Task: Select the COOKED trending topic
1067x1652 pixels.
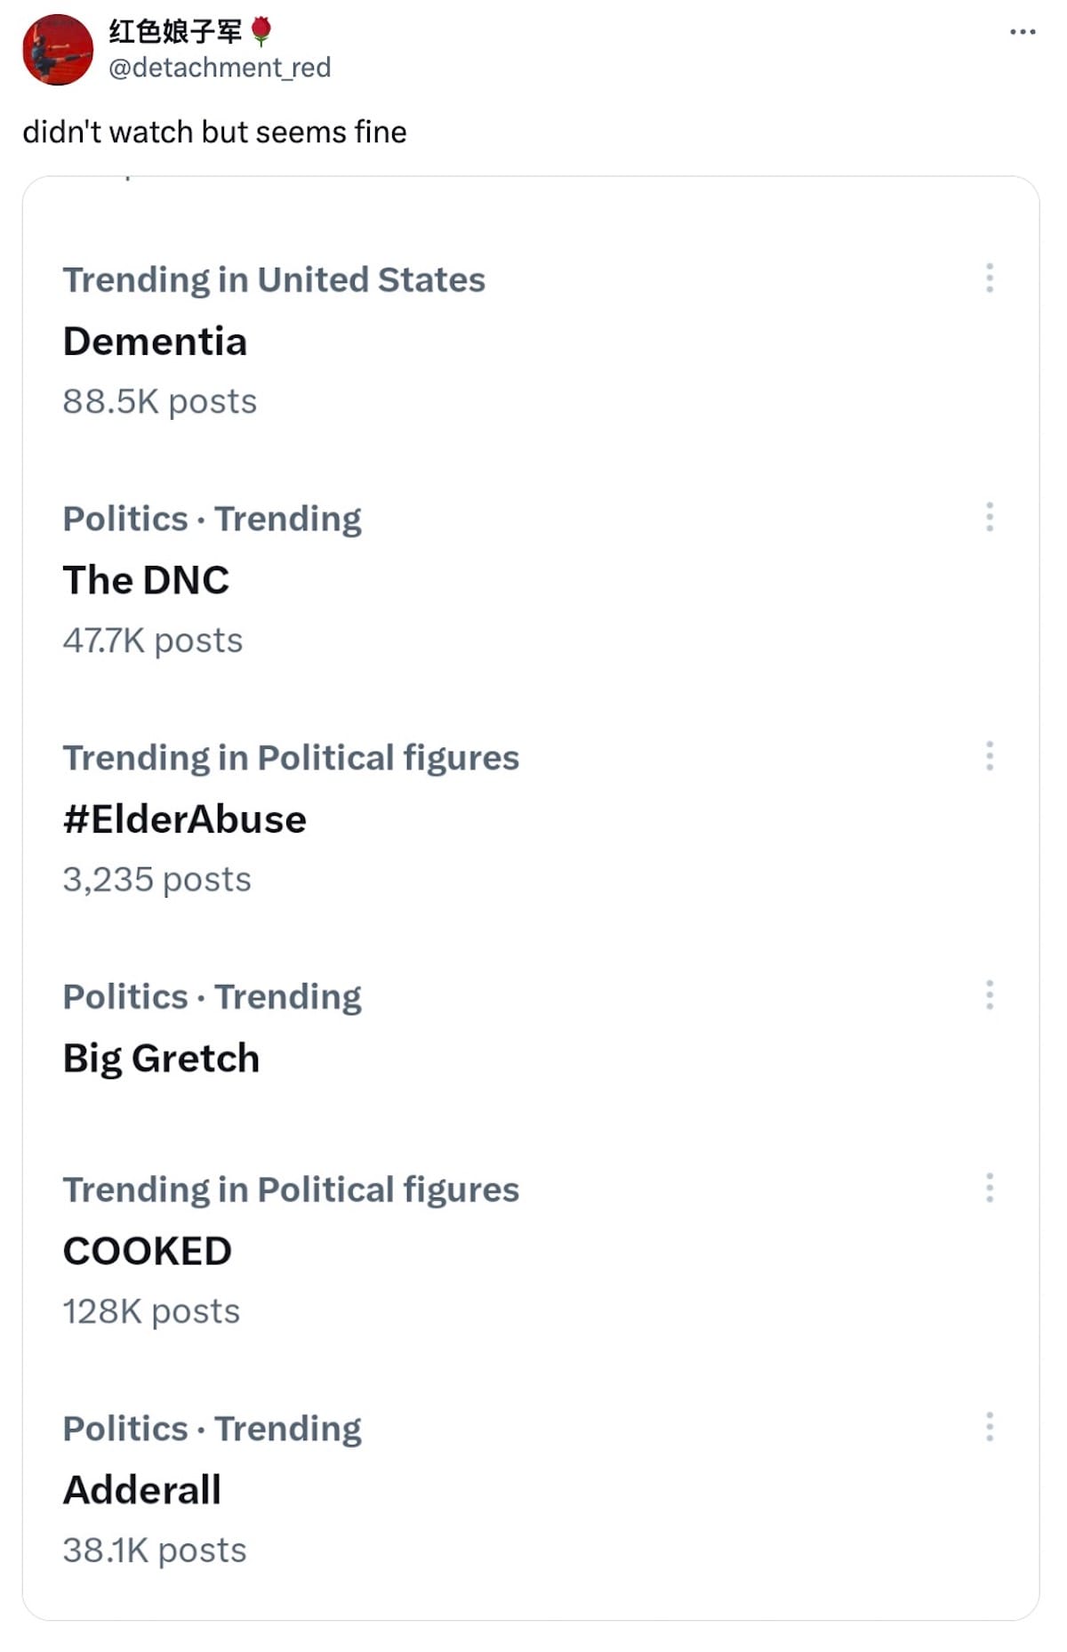Action: (x=147, y=1252)
